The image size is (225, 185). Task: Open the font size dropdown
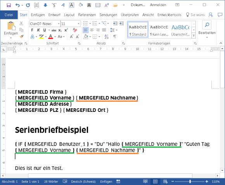pyautogui.click(x=70, y=24)
